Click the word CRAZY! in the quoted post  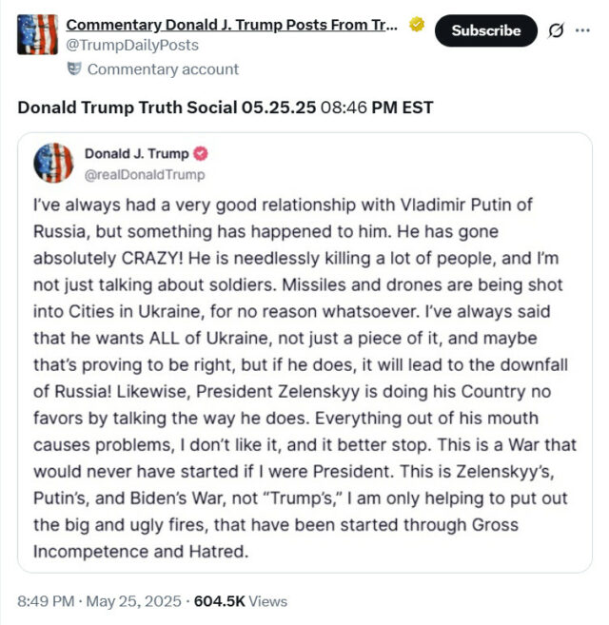point(152,259)
